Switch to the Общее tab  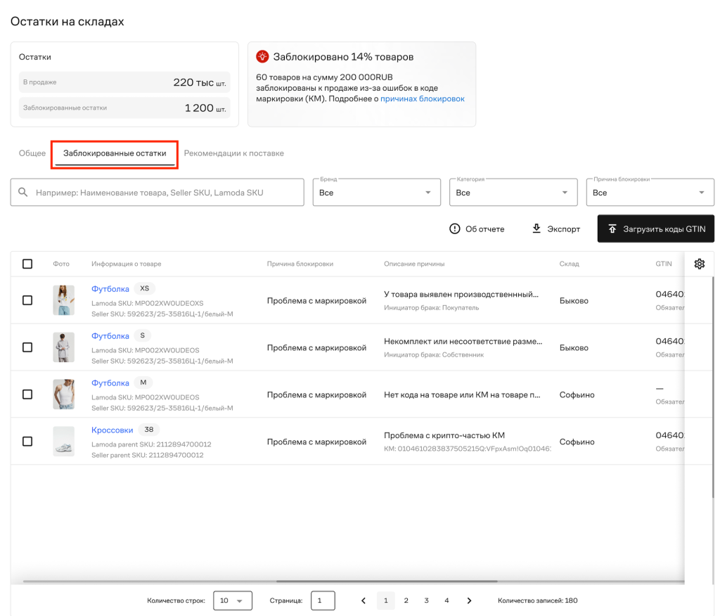[32, 153]
